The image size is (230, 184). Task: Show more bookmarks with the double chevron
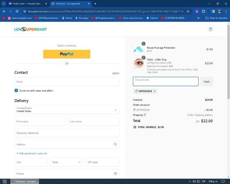(x=198, y=18)
